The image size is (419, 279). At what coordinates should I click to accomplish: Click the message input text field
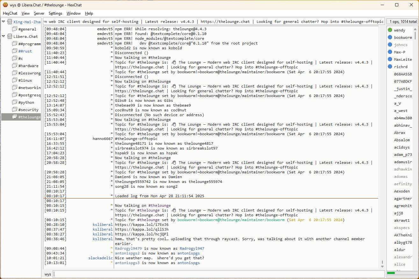pyautogui.click(x=219, y=274)
